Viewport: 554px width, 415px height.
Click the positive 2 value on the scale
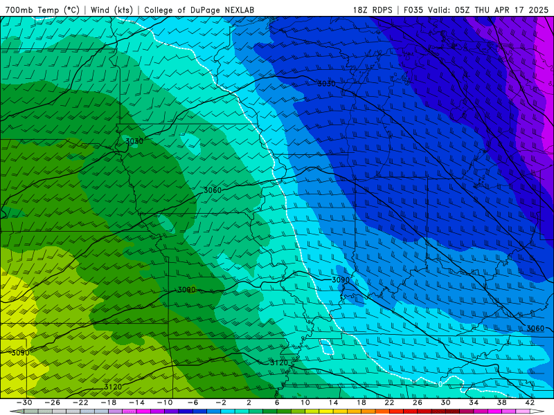pyautogui.click(x=249, y=403)
